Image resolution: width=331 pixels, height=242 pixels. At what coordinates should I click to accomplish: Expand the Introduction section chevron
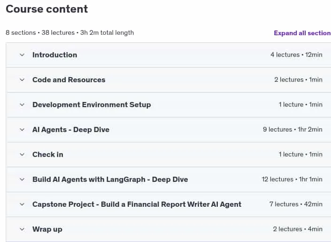click(x=22, y=55)
